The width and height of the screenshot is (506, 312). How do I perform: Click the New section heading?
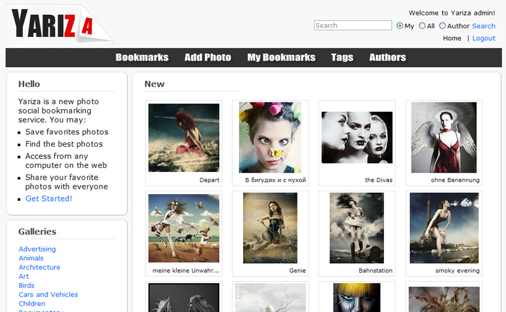154,84
